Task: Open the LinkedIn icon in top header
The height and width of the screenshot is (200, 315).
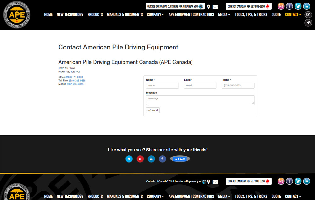Action: point(306,6)
